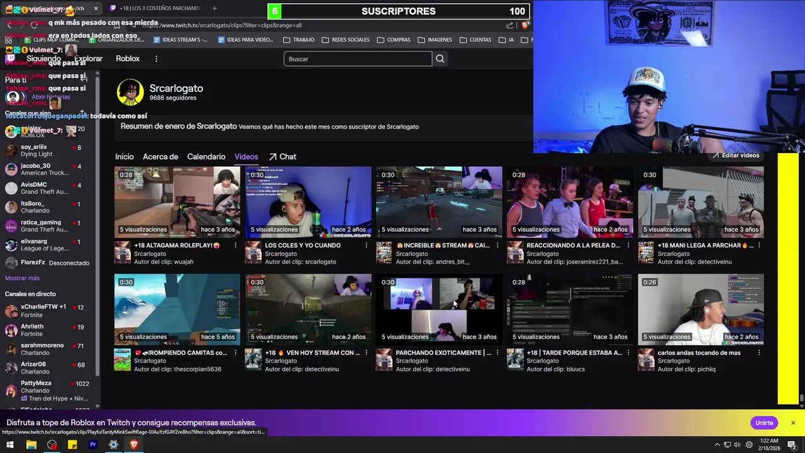The width and height of the screenshot is (805, 453).
Task: Switch to the Calendario tab
Action: pyautogui.click(x=206, y=157)
